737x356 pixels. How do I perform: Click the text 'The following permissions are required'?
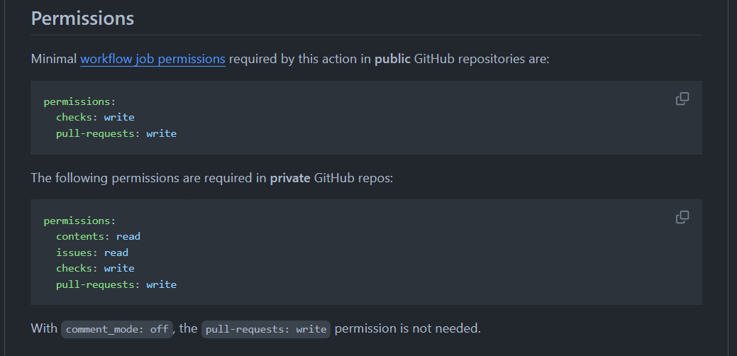point(148,177)
